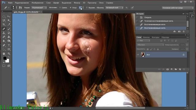Viewport: 196px width, 110px height.
Task: Open the Файл menu
Action: tap(10, 3)
